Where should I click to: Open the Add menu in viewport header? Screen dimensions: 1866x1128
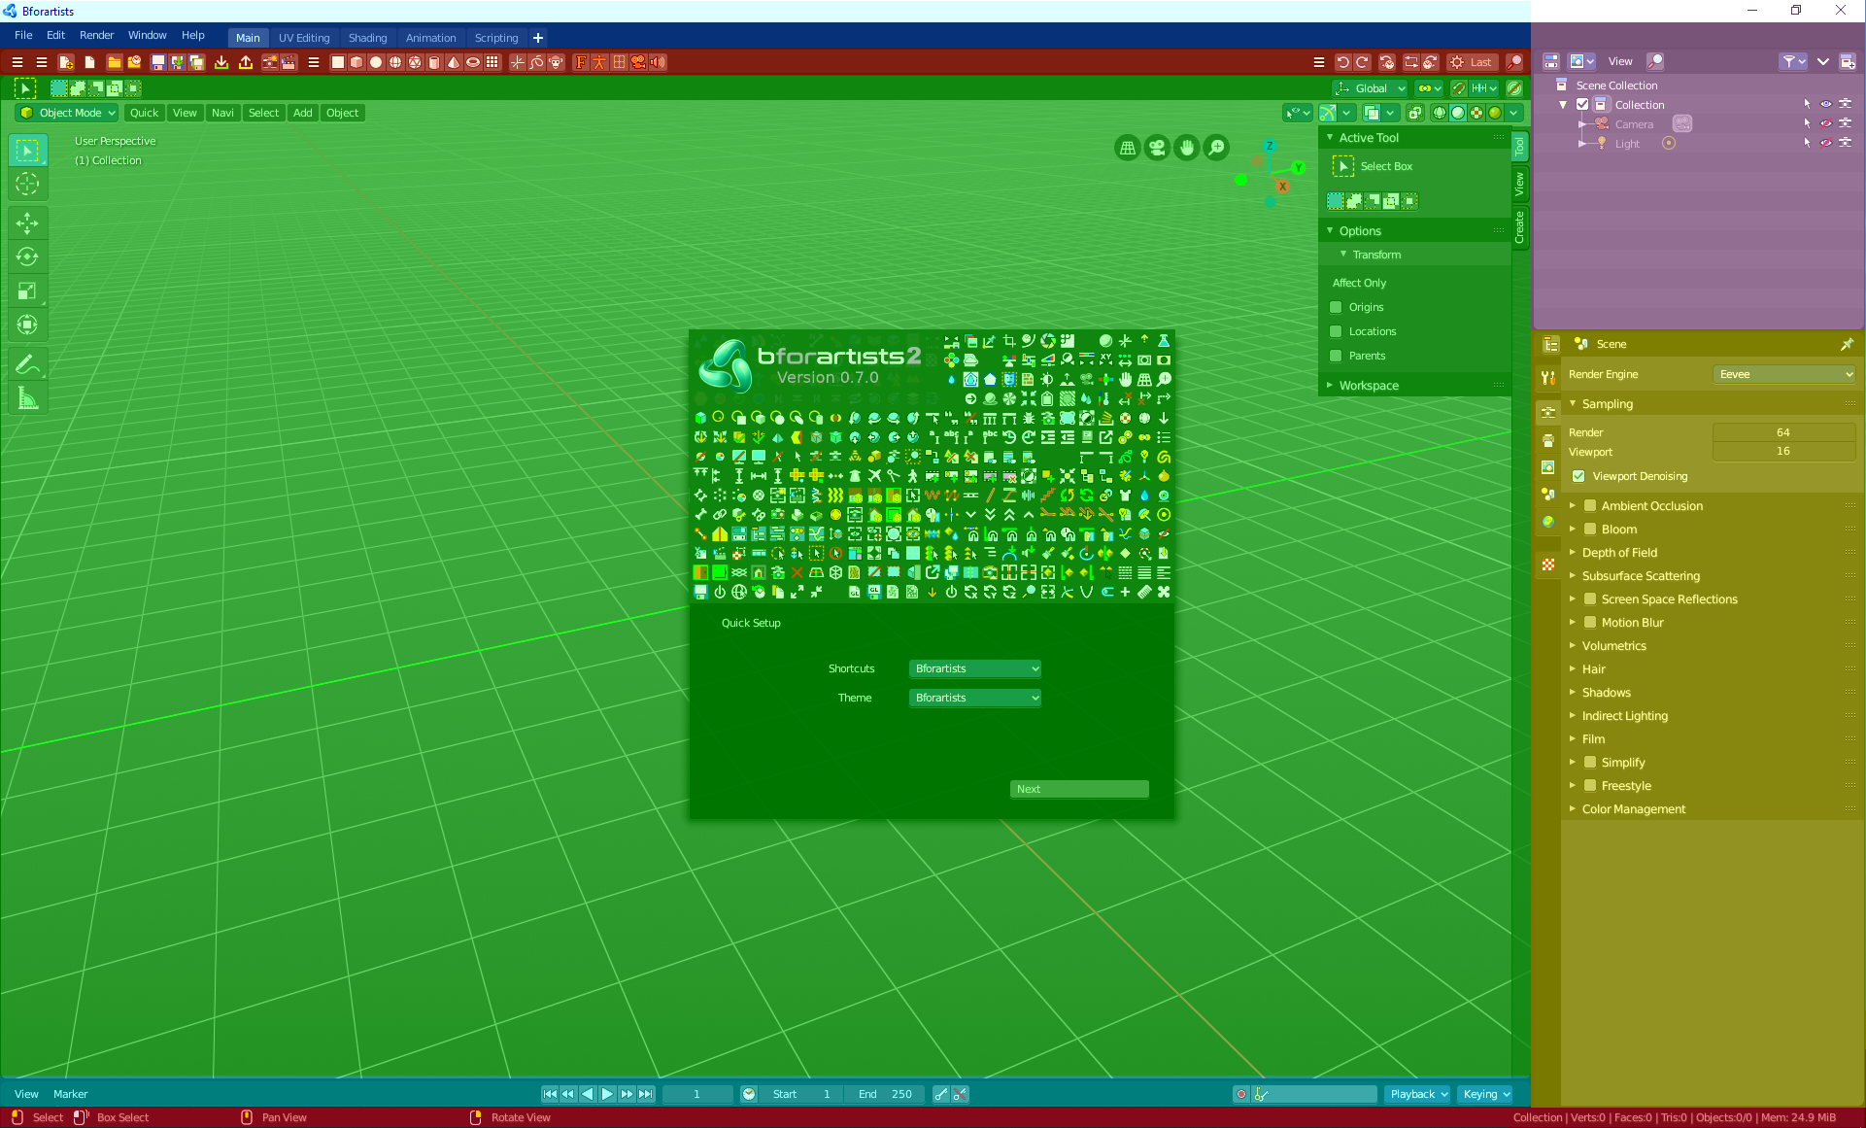click(x=303, y=113)
